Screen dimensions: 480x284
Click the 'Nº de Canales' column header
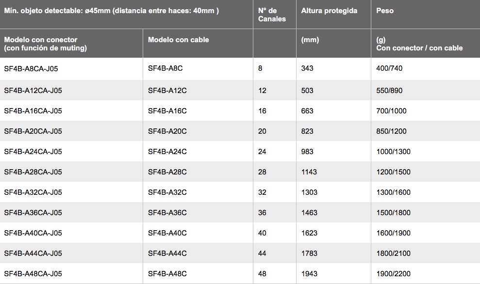(272, 15)
